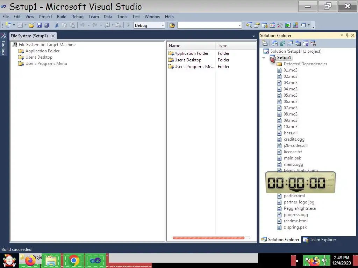The height and width of the screenshot is (268, 358).
Task: Click the Undo arrow icon
Action: [83, 25]
